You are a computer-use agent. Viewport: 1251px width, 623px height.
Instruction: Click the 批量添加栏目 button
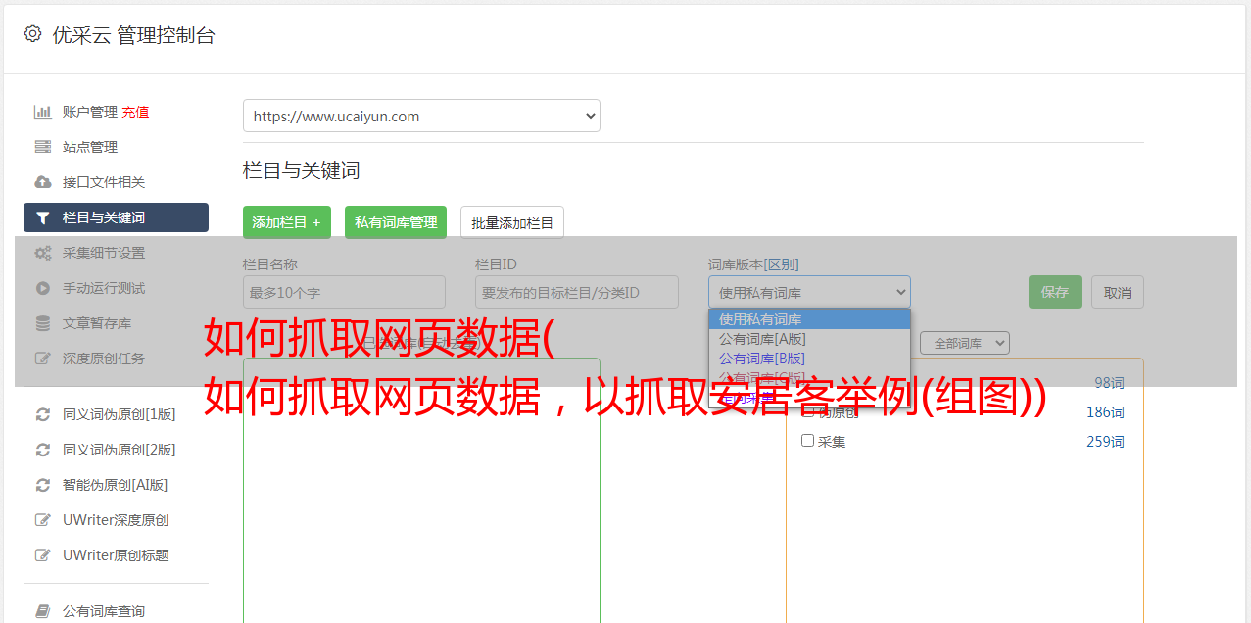(x=512, y=222)
